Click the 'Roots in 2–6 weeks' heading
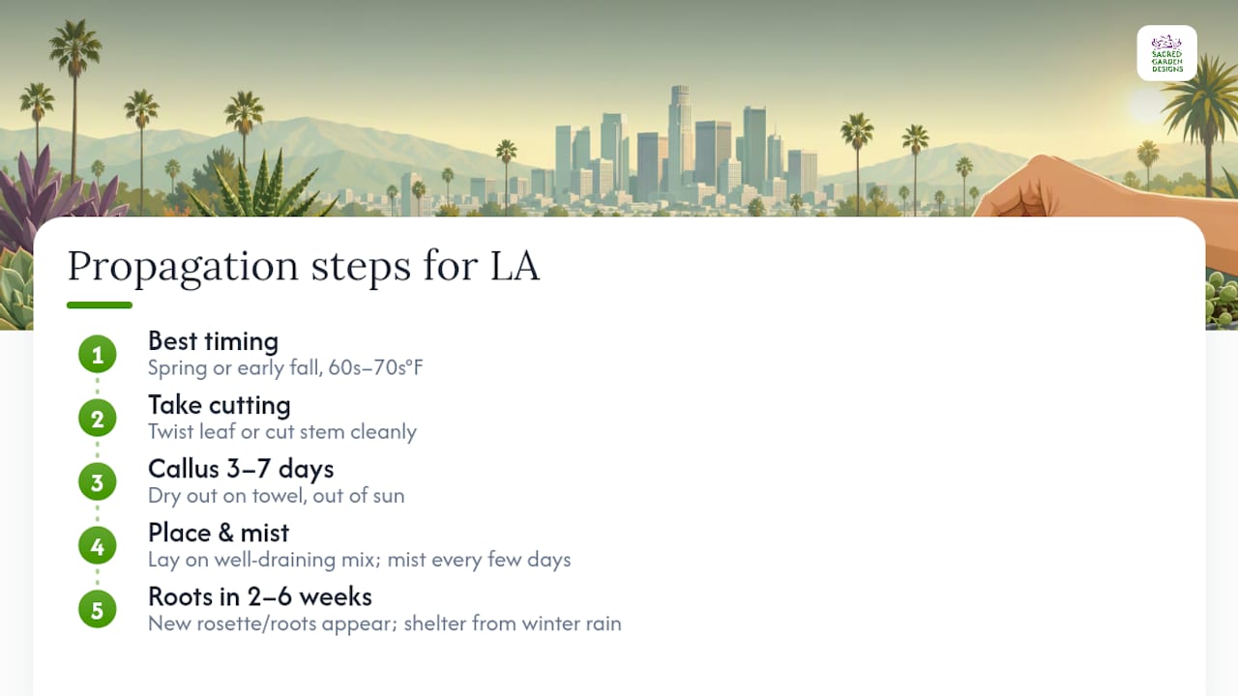The image size is (1238, 696). (259, 596)
